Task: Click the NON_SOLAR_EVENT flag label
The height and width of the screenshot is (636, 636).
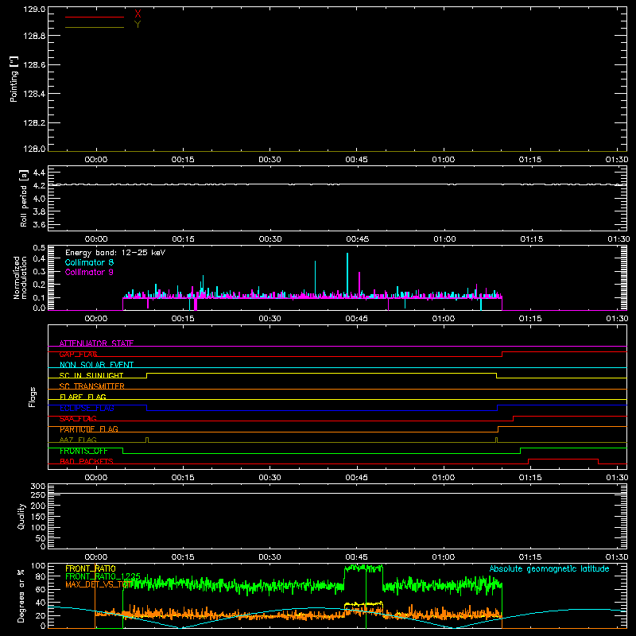Action: pos(96,365)
